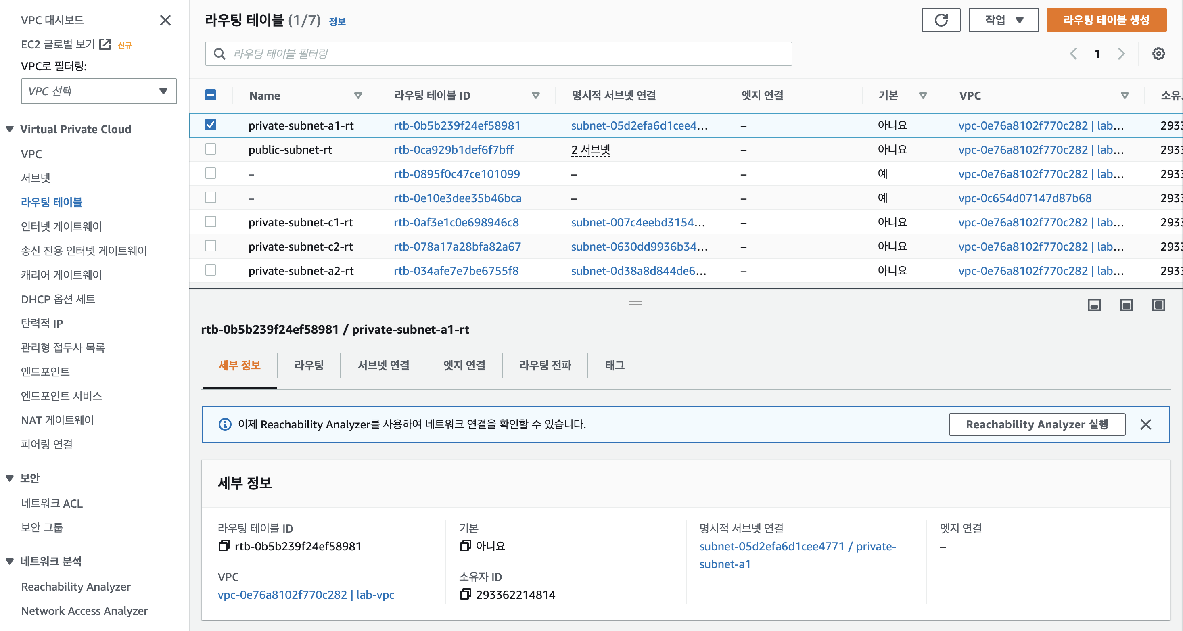Collapse the Virtual Private Cloud section
Screen dimensions: 1183x631
[10, 129]
